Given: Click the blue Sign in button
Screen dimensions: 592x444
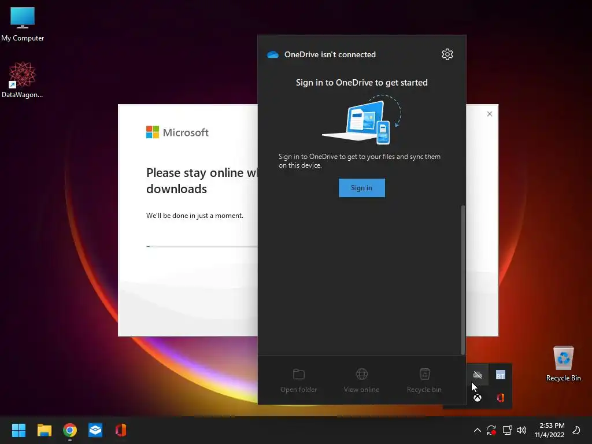Looking at the screenshot, I should (362, 188).
